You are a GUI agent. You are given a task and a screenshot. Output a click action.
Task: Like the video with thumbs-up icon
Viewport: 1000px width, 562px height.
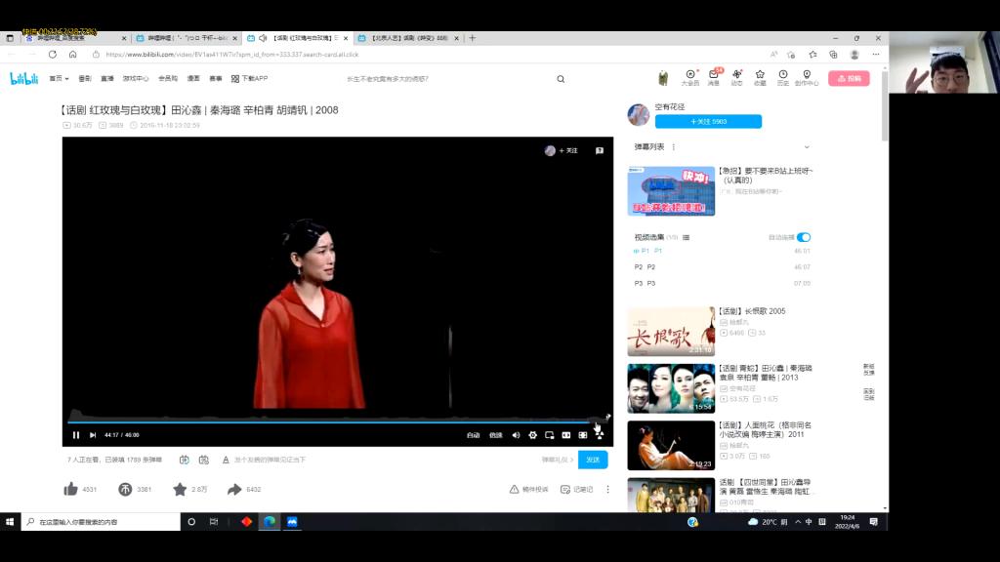click(x=70, y=490)
